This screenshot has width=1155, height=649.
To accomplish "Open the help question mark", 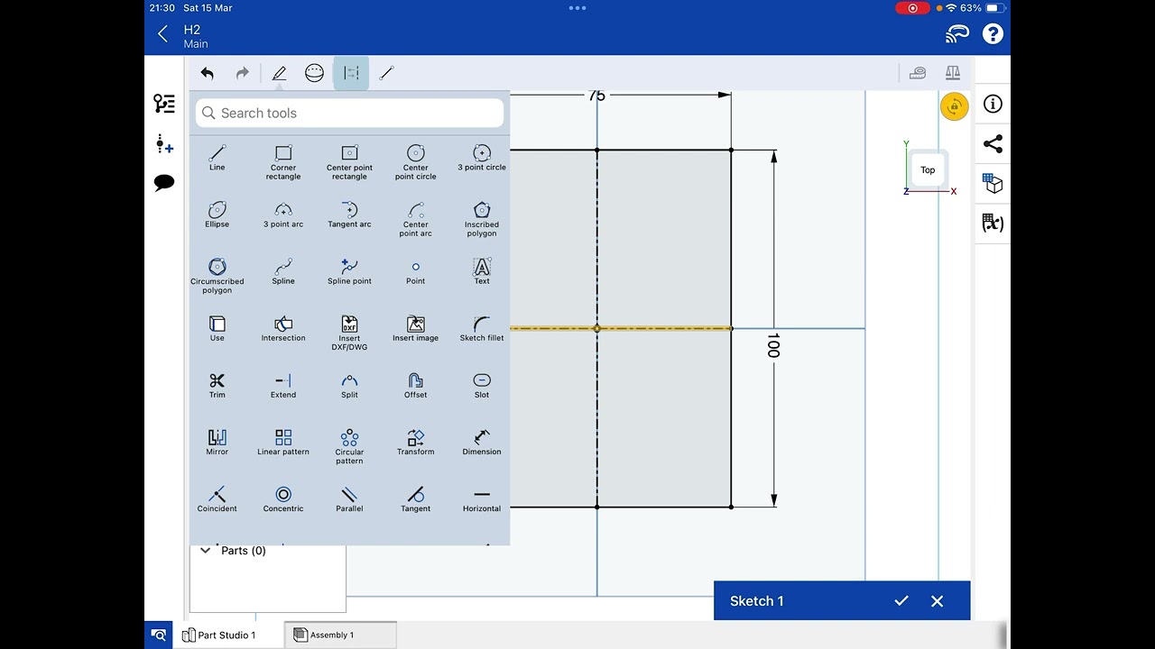I will pyautogui.click(x=993, y=34).
